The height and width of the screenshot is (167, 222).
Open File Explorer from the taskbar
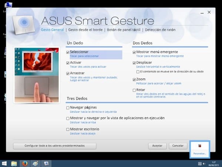pos(14,164)
